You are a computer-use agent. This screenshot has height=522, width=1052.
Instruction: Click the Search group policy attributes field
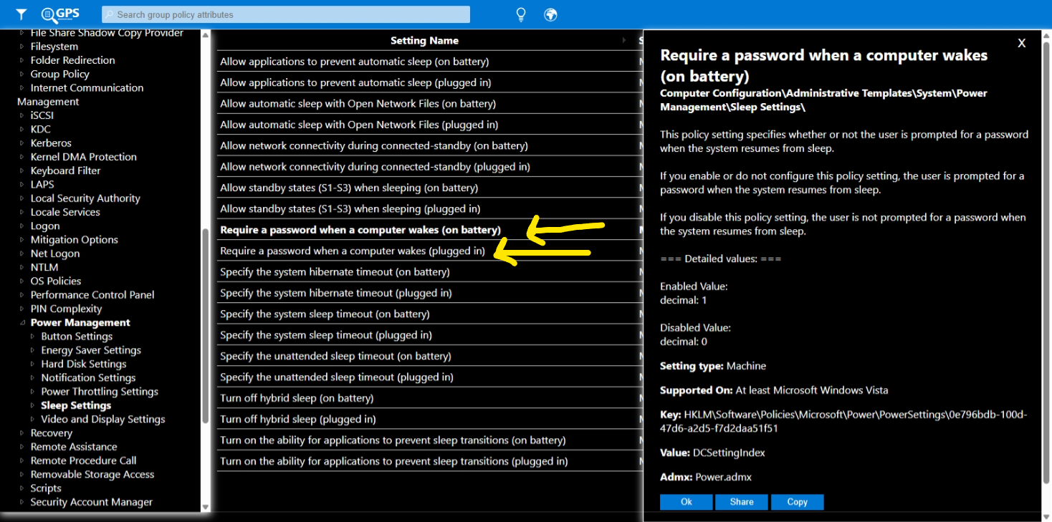[x=287, y=14]
